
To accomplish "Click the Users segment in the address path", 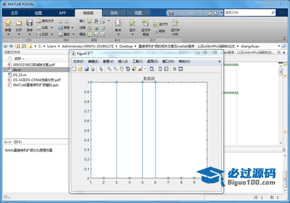I will coord(52,46).
